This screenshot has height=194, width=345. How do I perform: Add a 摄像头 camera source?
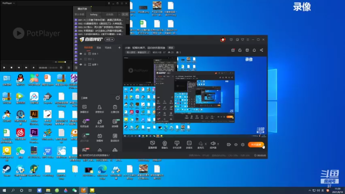[165, 143]
